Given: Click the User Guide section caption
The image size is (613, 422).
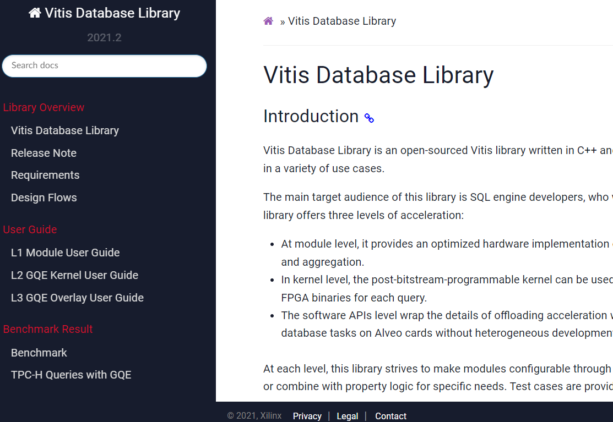Looking at the screenshot, I should (x=30, y=229).
